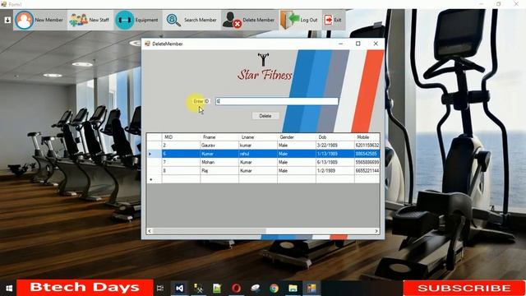The image size is (526, 296).
Task: Click the Mobile column header
Action: (367, 137)
